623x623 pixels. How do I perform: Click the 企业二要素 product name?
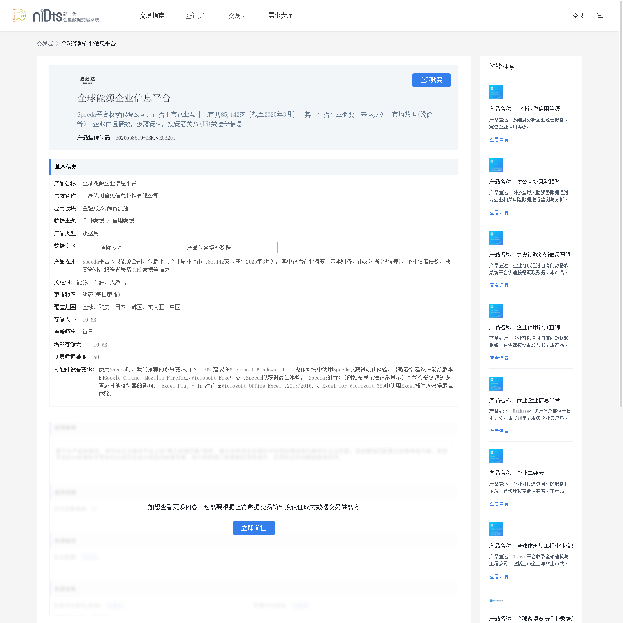click(x=516, y=473)
